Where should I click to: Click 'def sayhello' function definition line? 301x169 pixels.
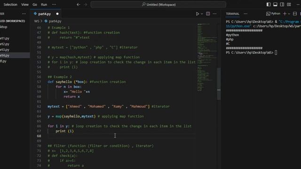click(x=87, y=82)
